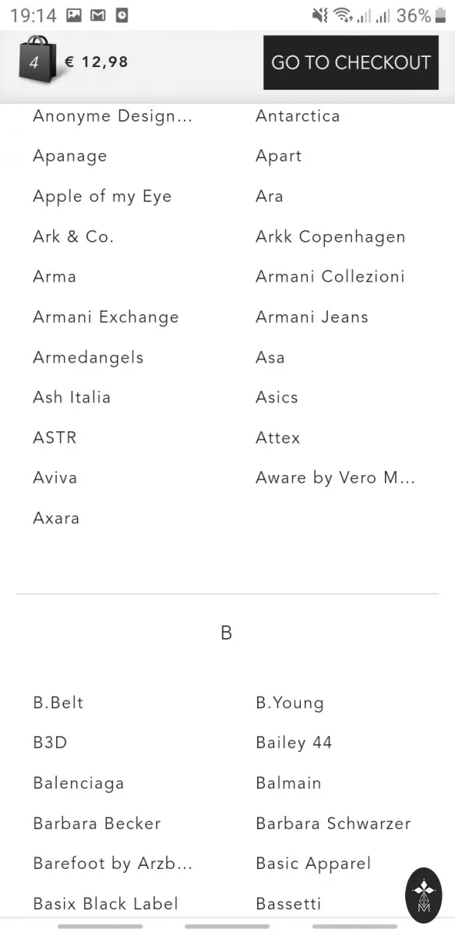
Task: Open the Armani Exchange brand
Action: [x=106, y=317]
